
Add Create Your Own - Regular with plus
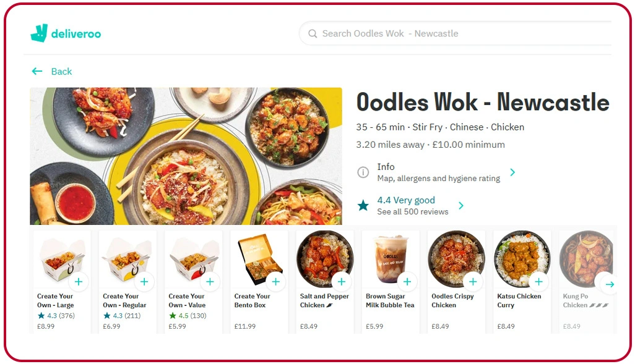pos(144,282)
